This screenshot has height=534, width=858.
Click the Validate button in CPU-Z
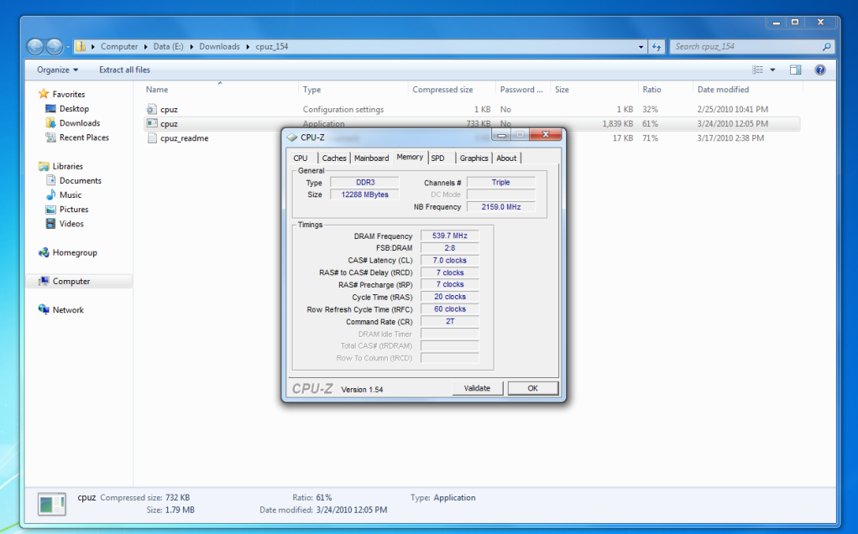coord(477,388)
